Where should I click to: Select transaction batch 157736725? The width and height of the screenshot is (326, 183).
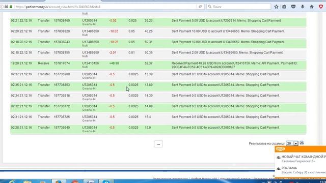pos(62,117)
